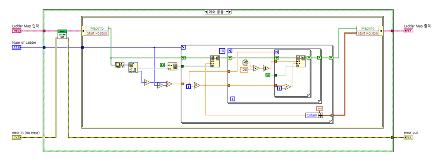This screenshot has width=439, height=164.
Task: Select Replace Array Subset node in innermost loop
Action: click(x=301, y=61)
